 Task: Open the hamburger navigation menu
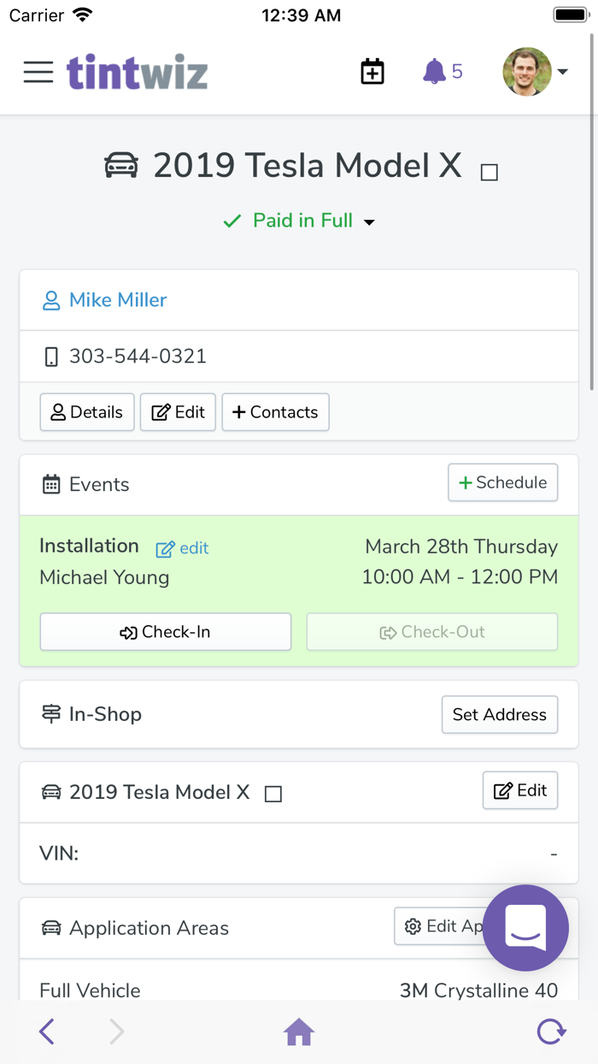[38, 72]
